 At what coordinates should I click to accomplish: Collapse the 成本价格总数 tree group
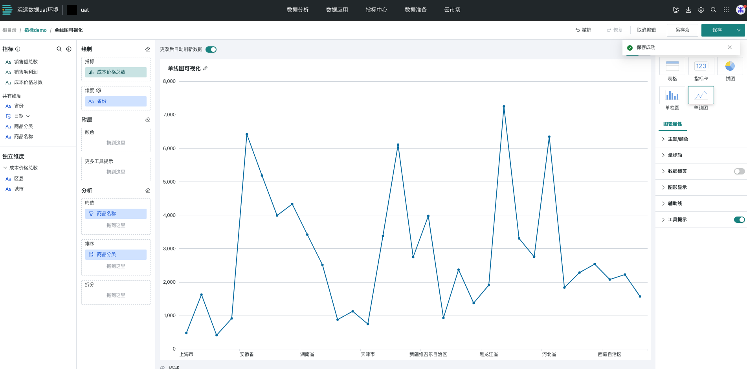click(5, 168)
